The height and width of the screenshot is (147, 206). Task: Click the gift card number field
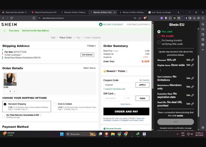point(114,98)
